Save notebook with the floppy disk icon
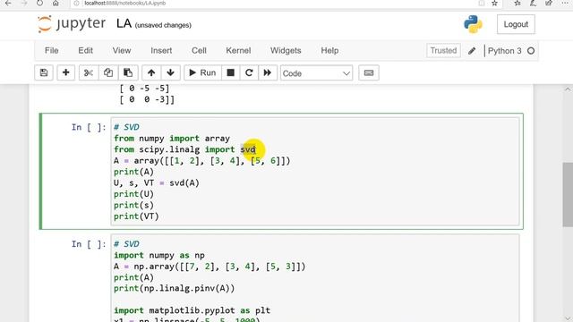Screen dimensions: 573x322 click(x=44, y=72)
